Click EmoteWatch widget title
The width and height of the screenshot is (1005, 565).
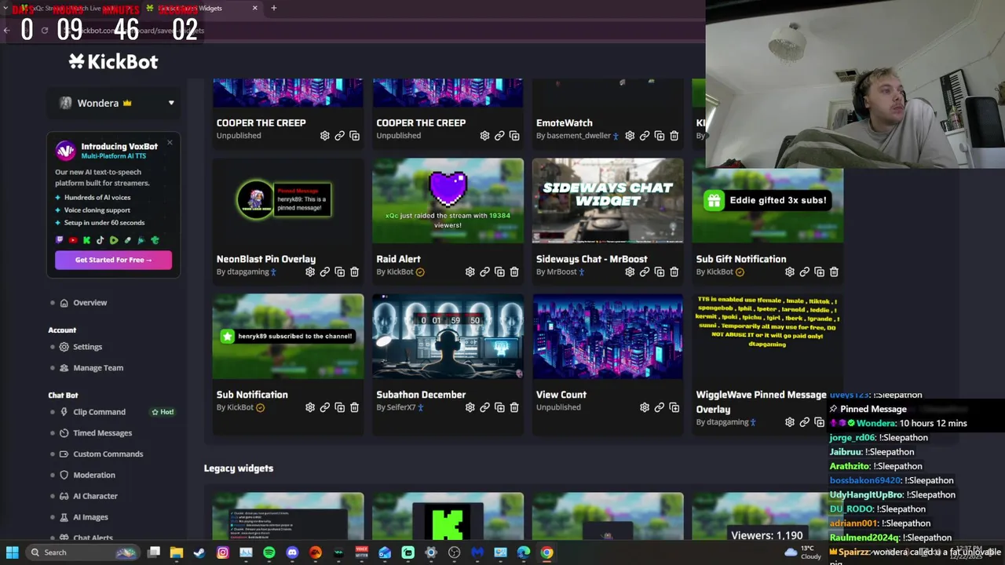tap(564, 123)
